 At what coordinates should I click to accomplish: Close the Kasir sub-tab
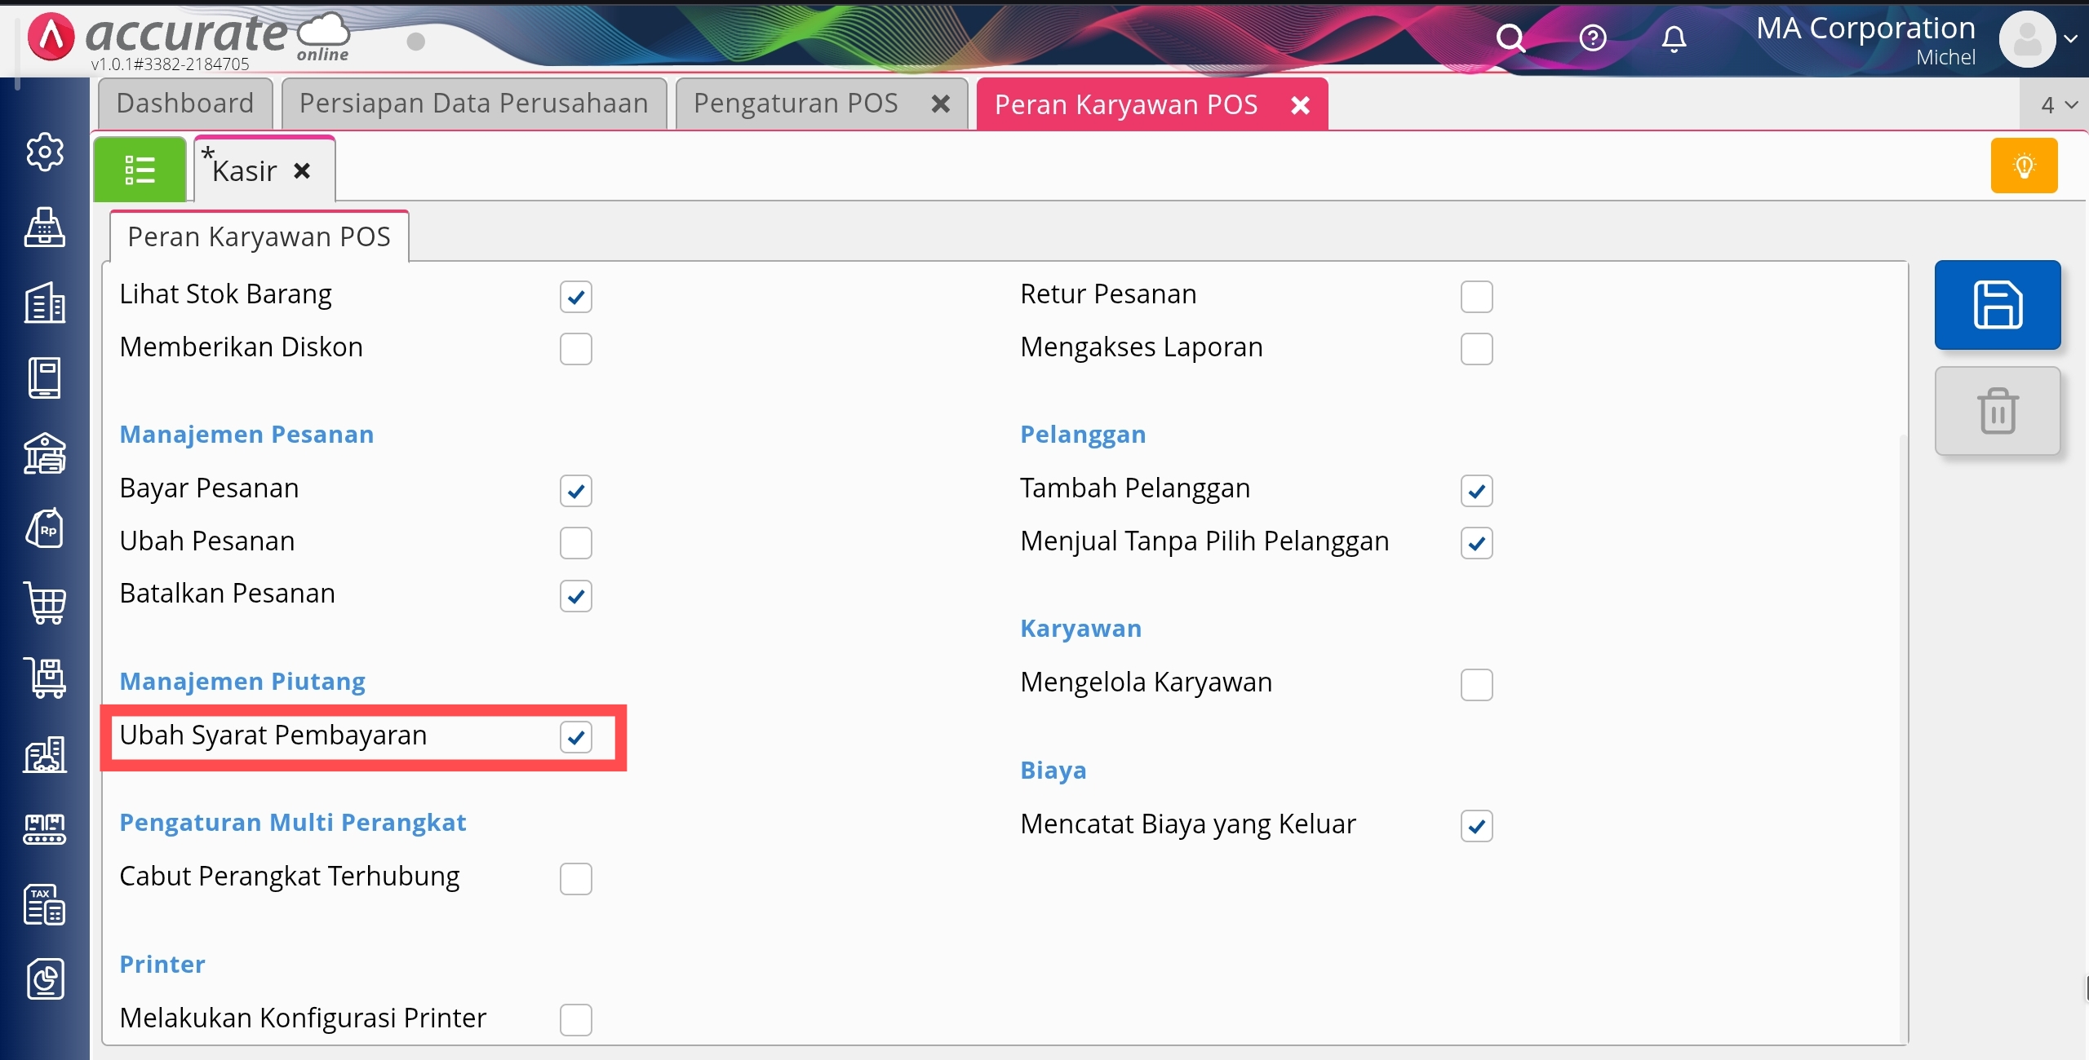[302, 170]
